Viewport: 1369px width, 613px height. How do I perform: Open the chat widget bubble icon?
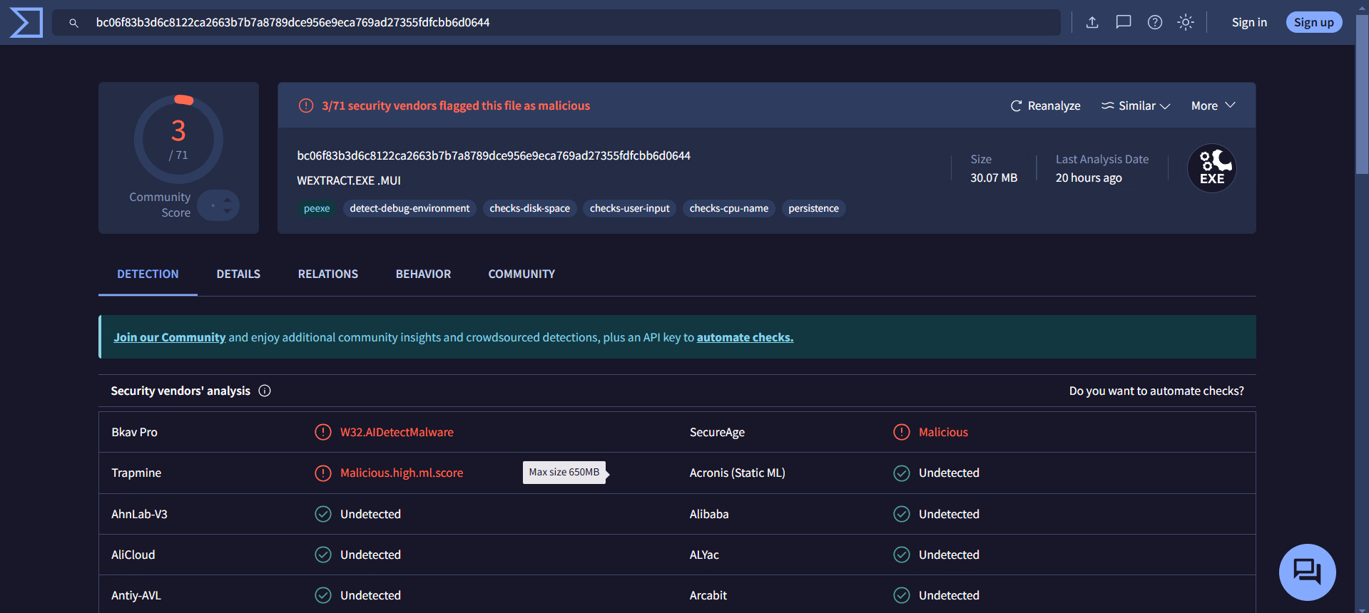(x=1307, y=572)
